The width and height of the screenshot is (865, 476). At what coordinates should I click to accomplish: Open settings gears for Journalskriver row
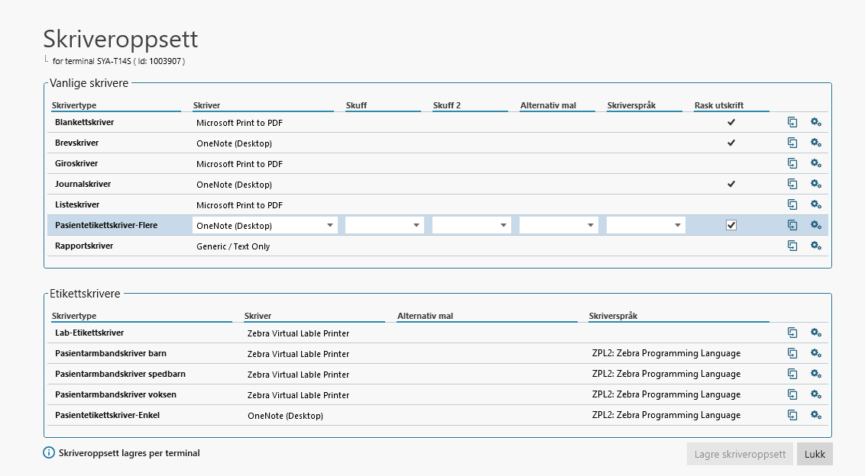(x=815, y=184)
